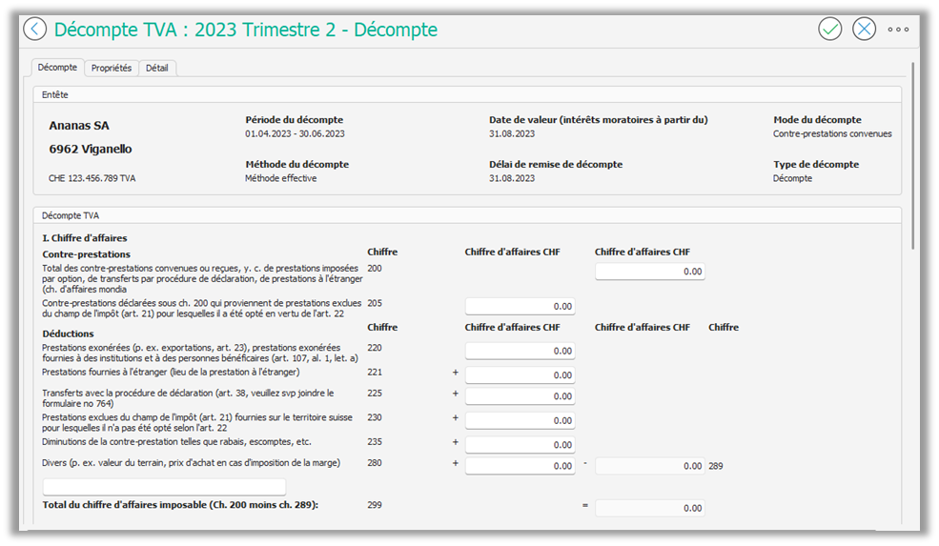The width and height of the screenshot is (939, 546).
Task: Go back with the circled arrow icon
Action: tap(34, 29)
